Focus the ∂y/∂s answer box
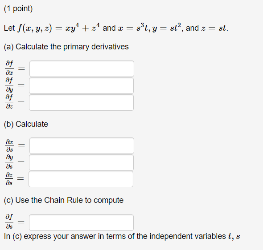Image resolution: width=263 pixels, height=250 pixels. click(81, 162)
